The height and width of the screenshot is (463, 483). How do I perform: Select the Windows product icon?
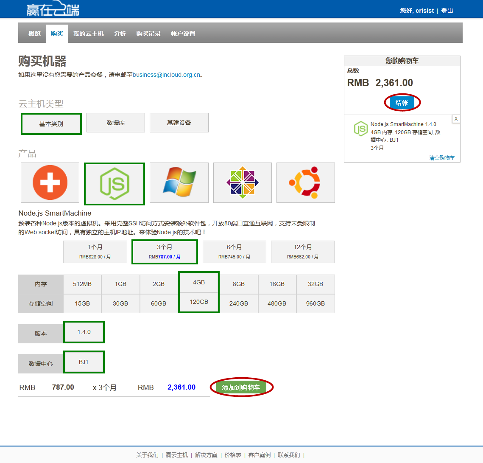(x=179, y=182)
